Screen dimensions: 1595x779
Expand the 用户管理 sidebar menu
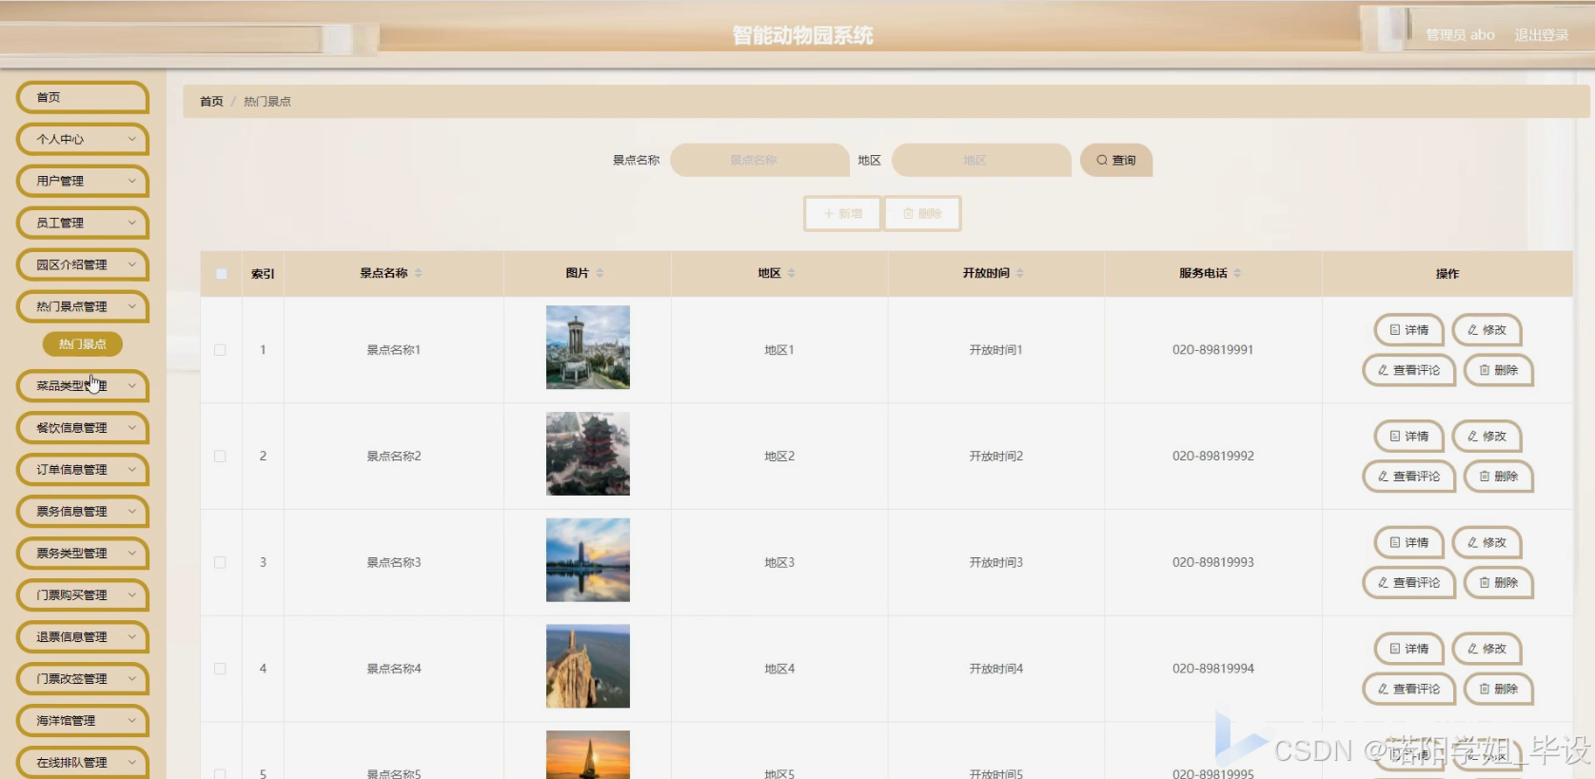pyautogui.click(x=83, y=181)
